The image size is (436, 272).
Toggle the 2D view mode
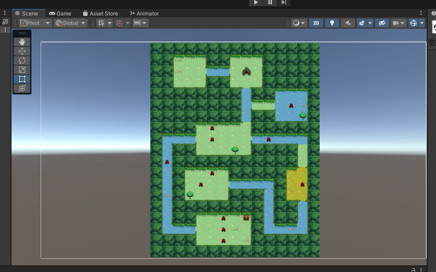point(316,23)
